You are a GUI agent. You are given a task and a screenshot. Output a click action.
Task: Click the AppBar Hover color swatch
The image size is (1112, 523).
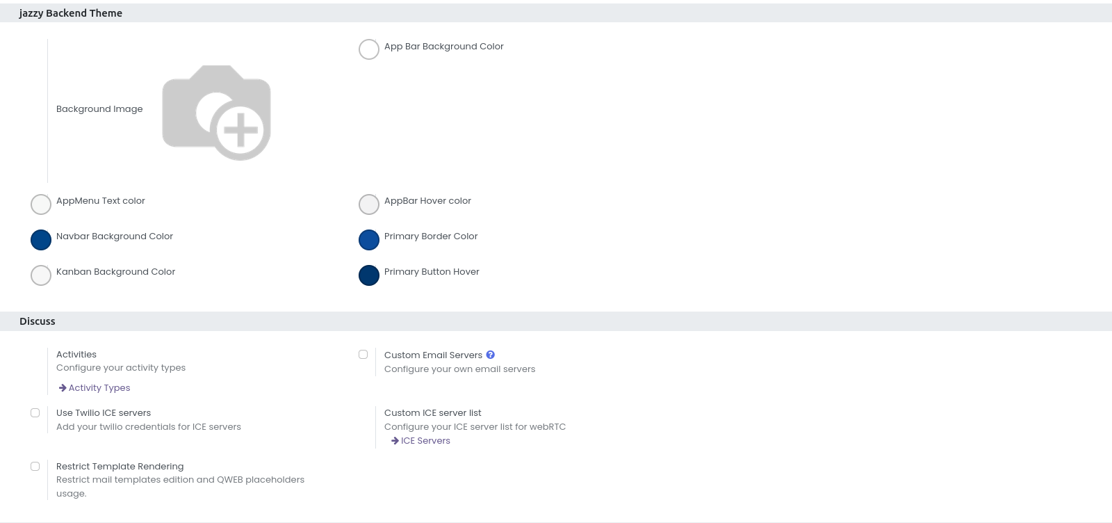(369, 204)
